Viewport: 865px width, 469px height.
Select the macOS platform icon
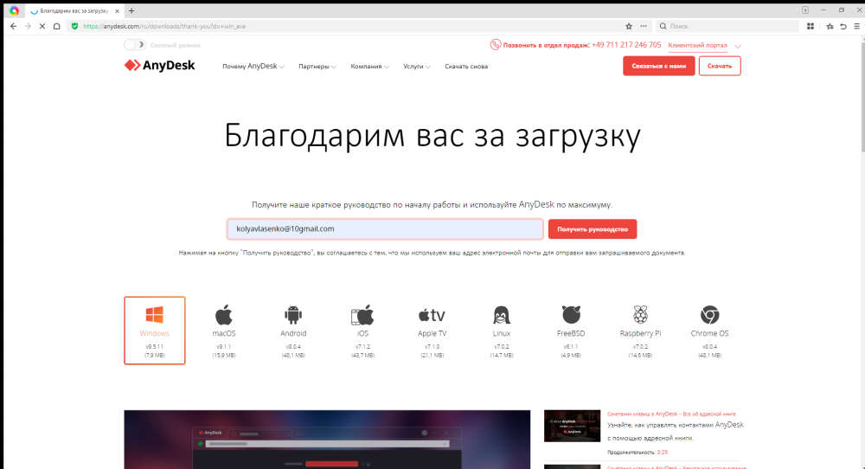(224, 314)
